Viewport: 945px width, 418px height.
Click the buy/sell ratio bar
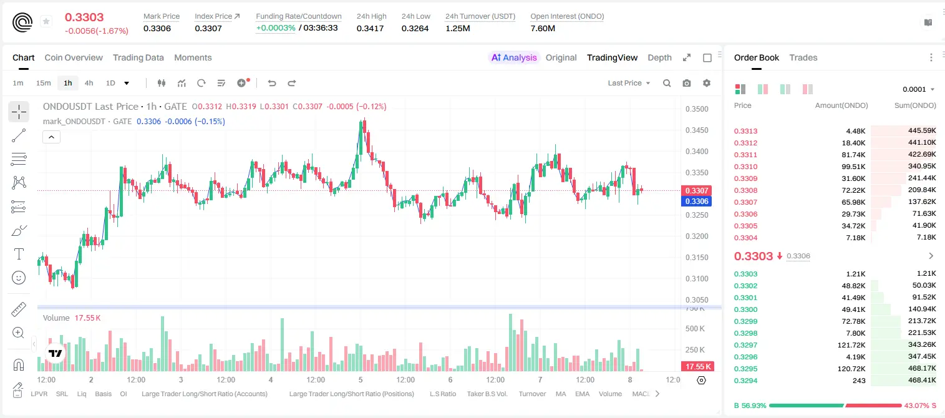coord(835,405)
